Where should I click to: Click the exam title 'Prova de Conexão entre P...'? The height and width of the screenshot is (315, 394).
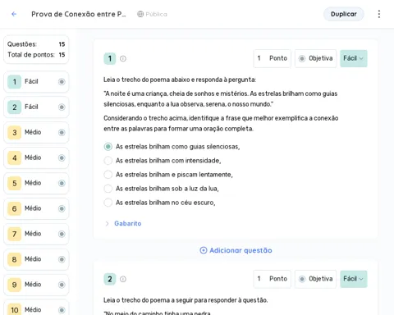(x=79, y=14)
